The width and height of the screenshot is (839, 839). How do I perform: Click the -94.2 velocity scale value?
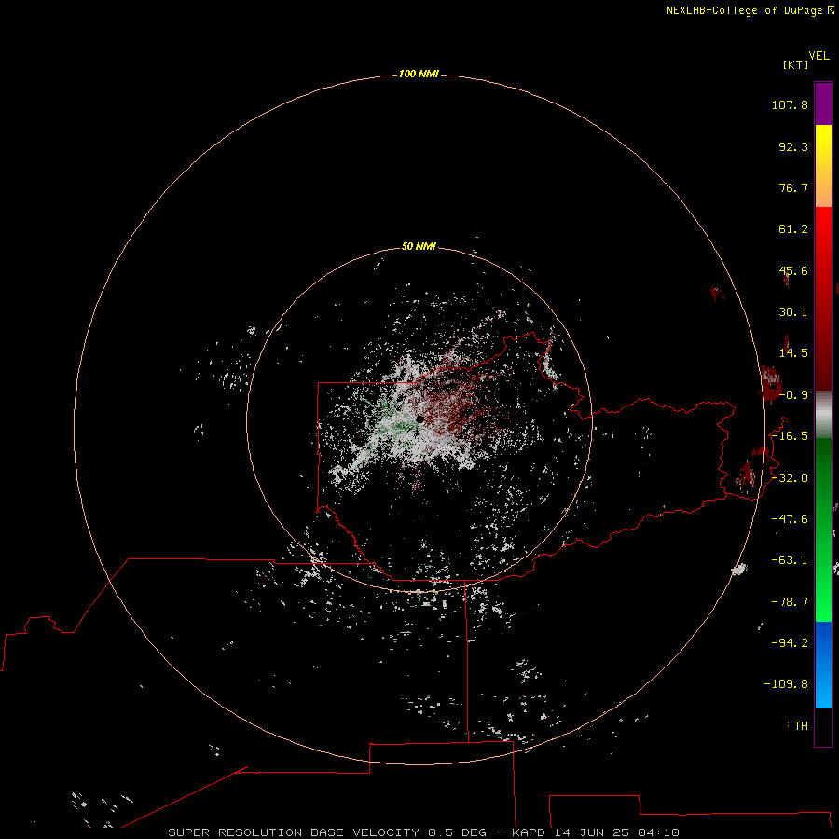click(x=790, y=642)
